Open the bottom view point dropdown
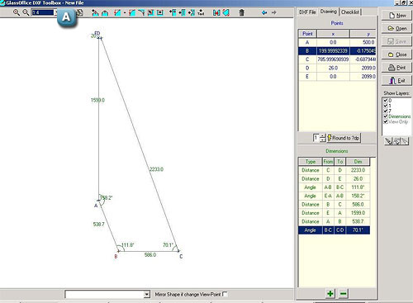This screenshot has width=413, height=303. pos(147,295)
